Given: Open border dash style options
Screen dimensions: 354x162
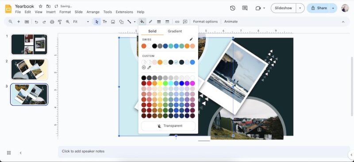Looking at the screenshot, I should 167,22.
